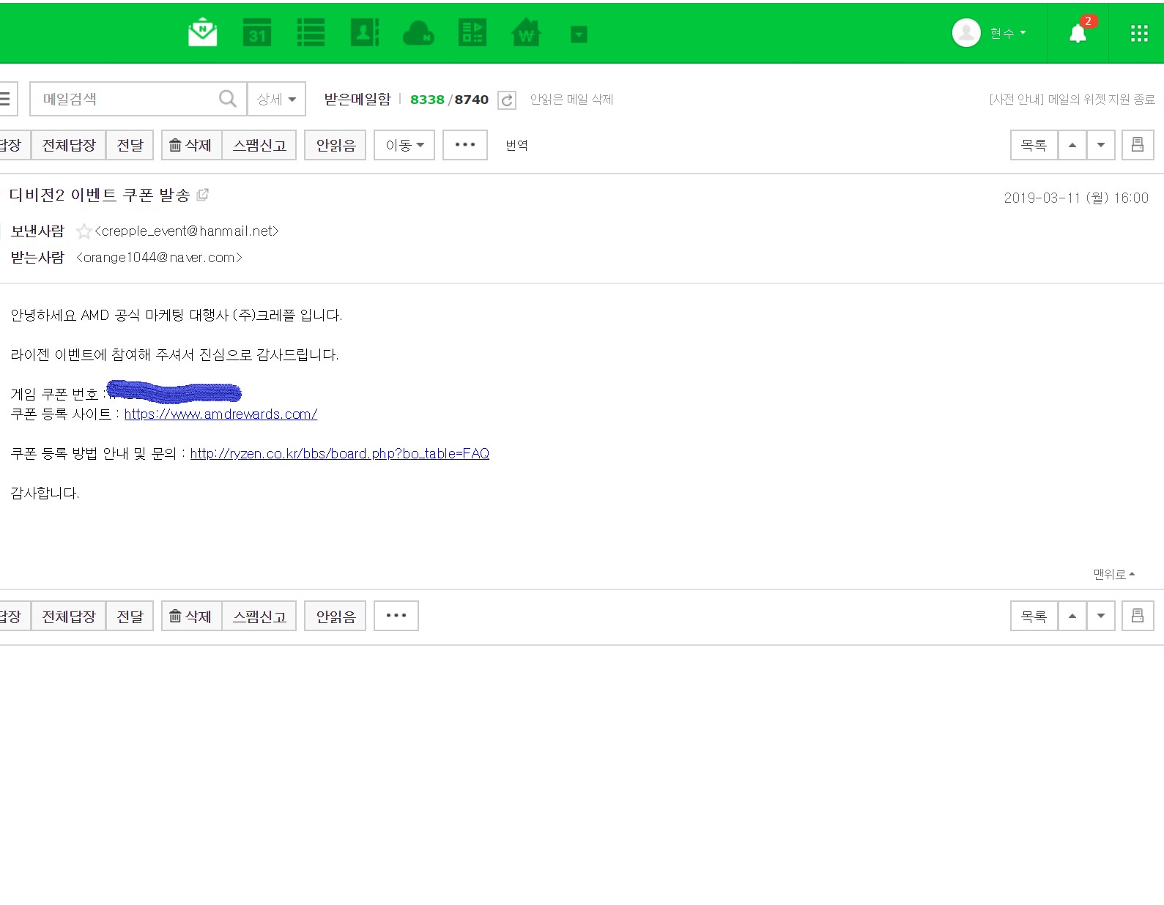Toggle the star next to sender address
The image size is (1164, 905).
[x=84, y=231]
